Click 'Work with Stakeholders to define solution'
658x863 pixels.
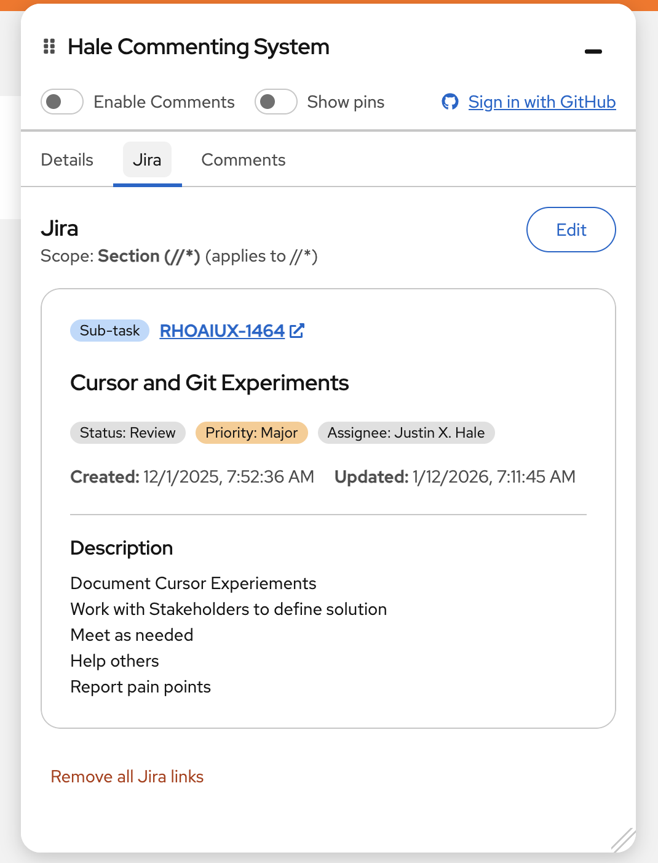tap(229, 609)
